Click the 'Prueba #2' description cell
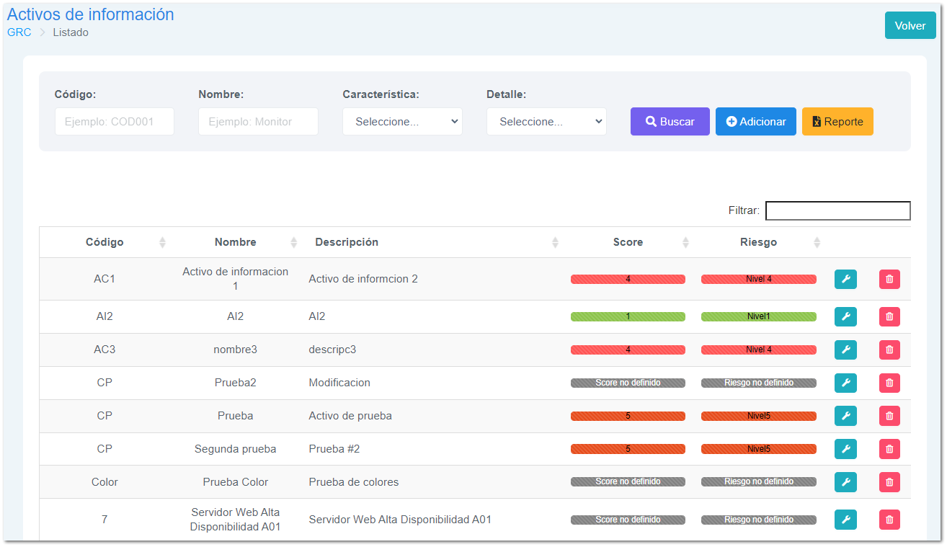 tap(334, 449)
